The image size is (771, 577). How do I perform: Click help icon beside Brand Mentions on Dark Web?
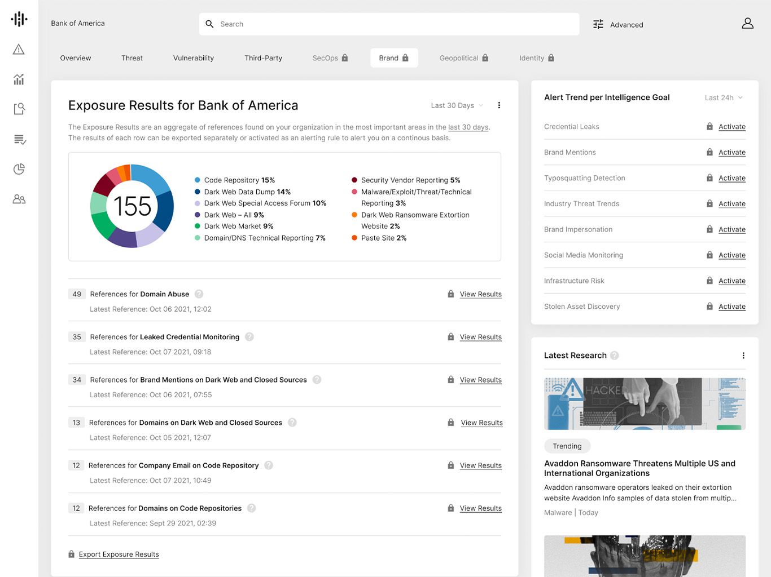click(x=317, y=380)
